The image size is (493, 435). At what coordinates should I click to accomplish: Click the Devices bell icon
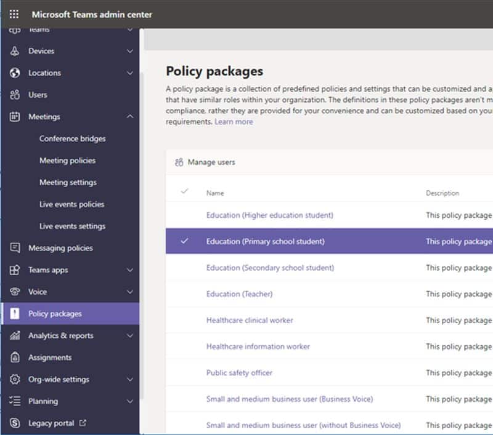14,51
